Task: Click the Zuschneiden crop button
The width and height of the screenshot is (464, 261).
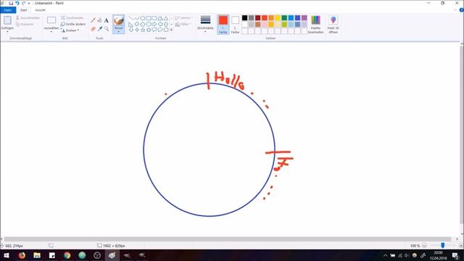Action: point(72,18)
